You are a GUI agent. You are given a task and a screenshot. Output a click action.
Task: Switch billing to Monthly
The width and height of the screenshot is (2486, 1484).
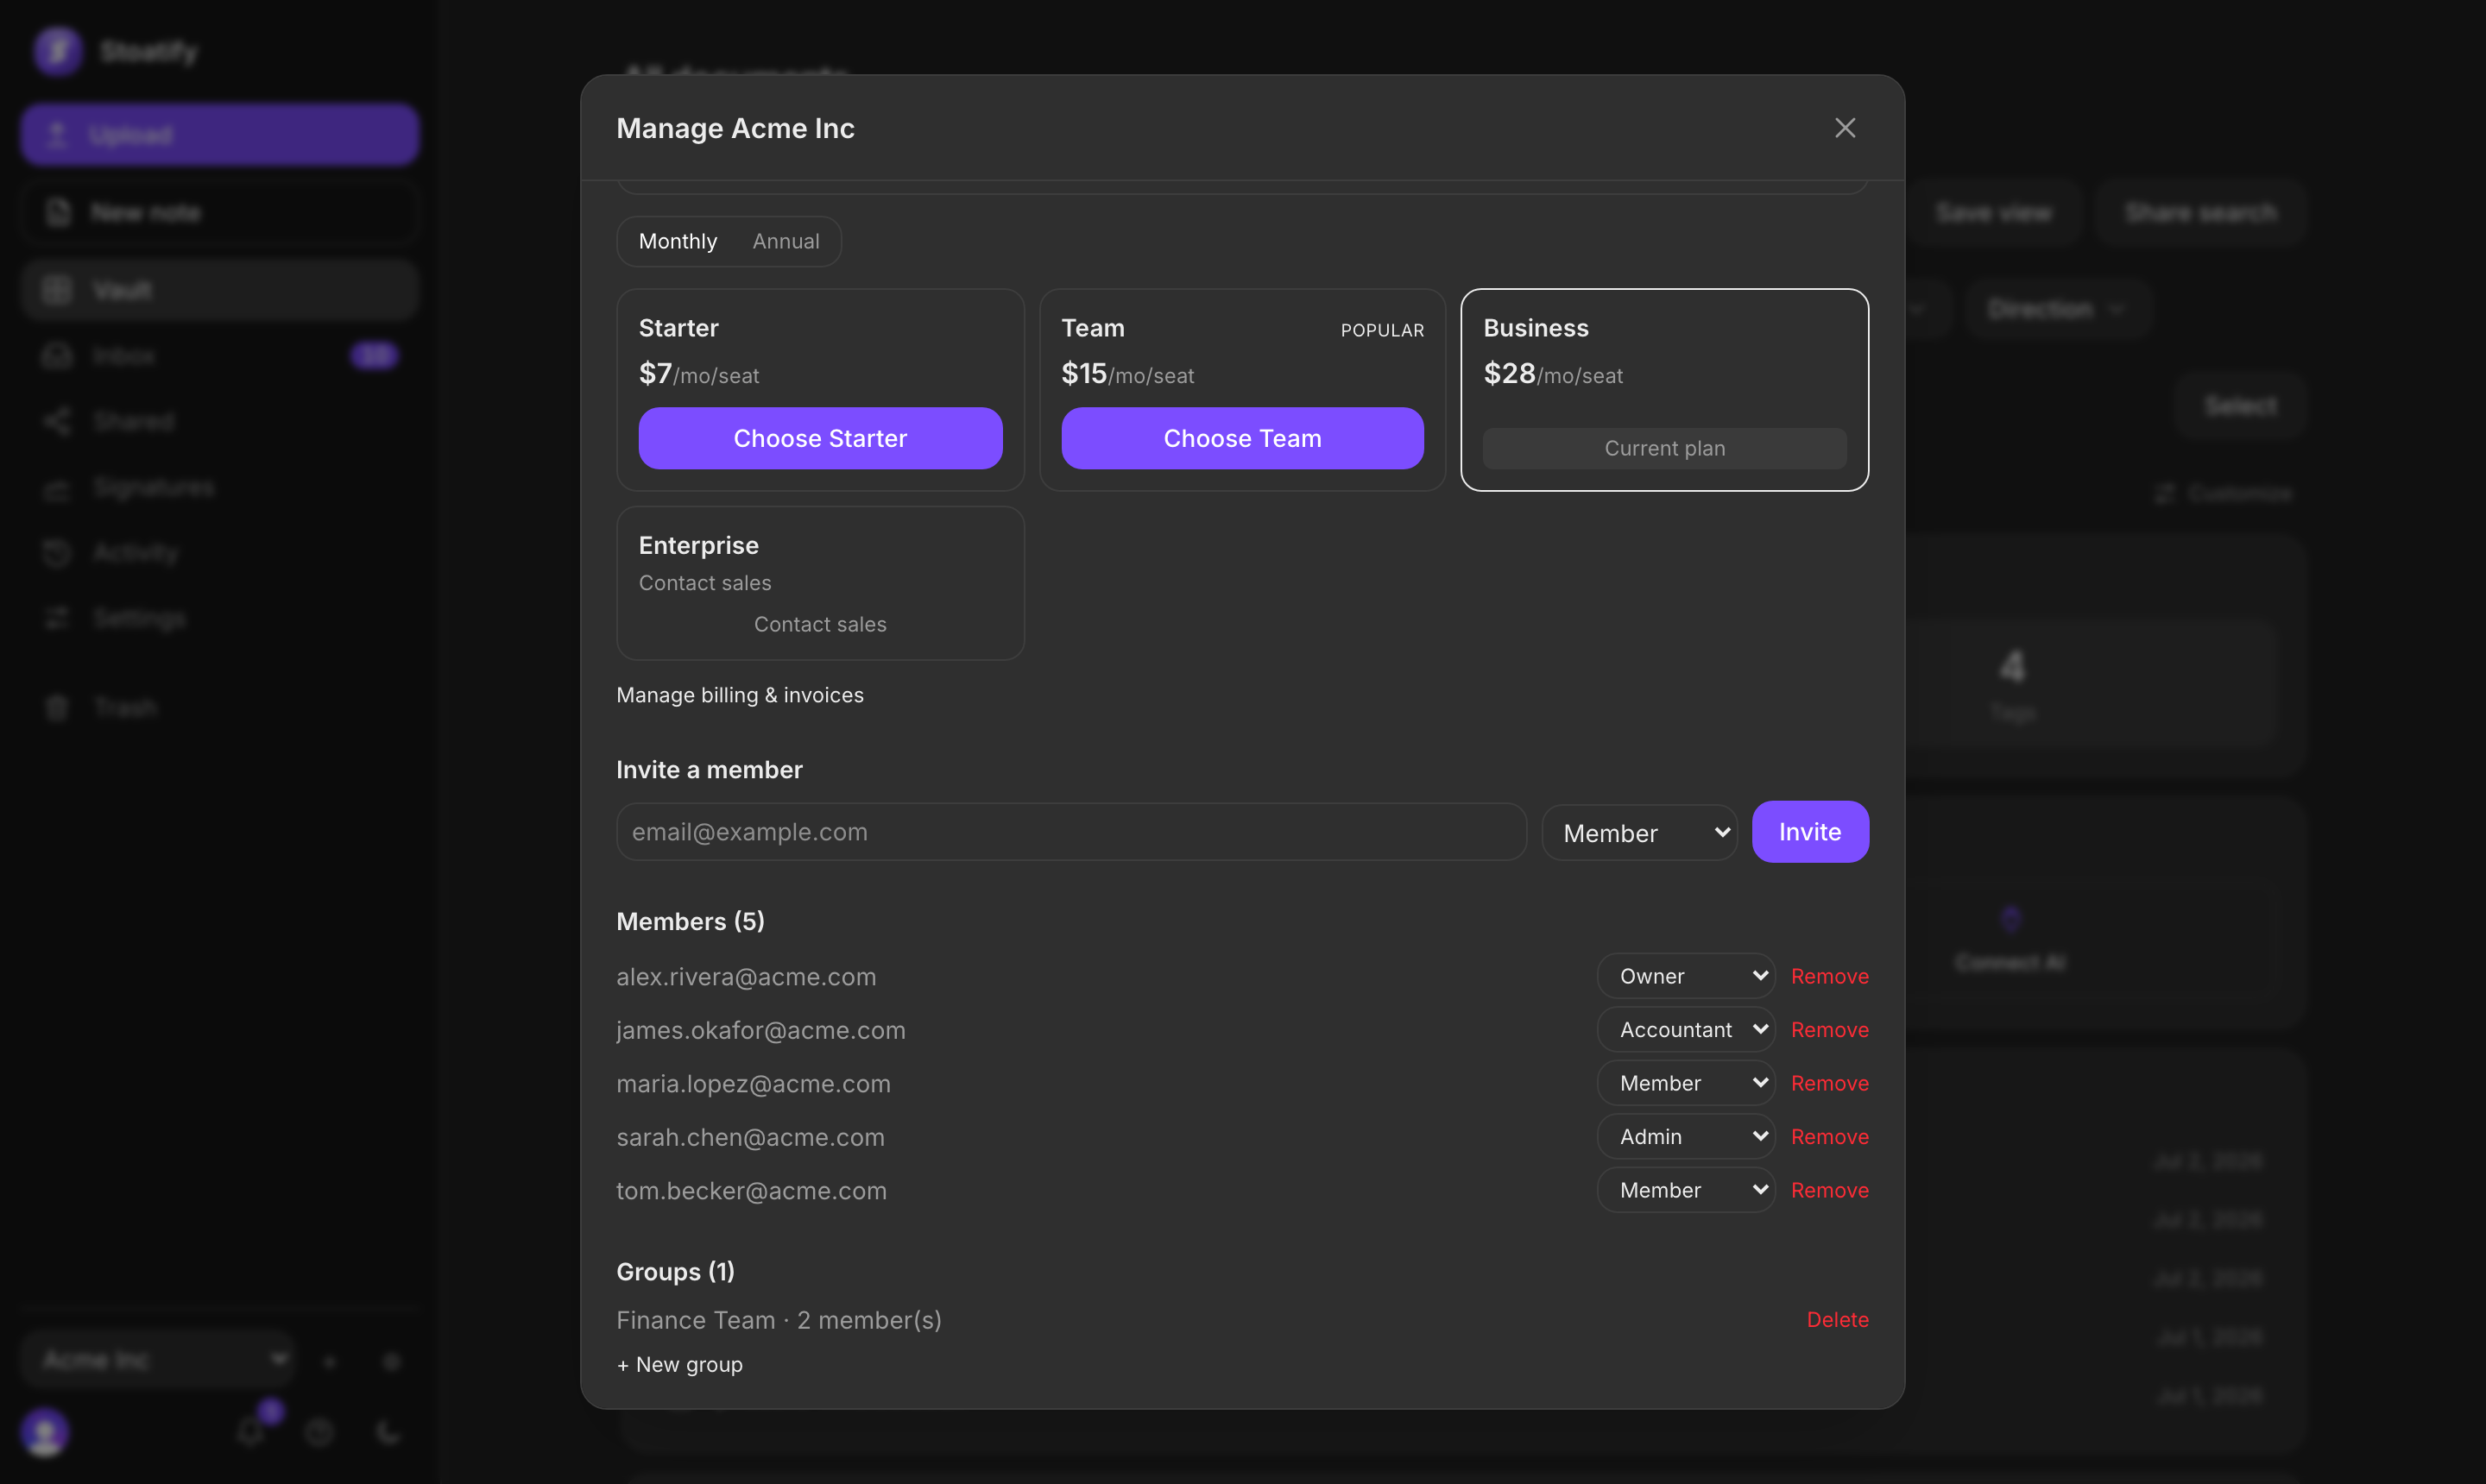[678, 241]
